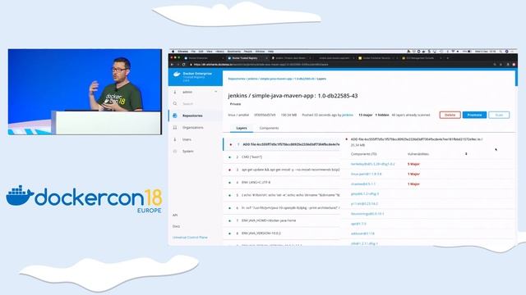Select layer 1 ADD file row

tap(282, 144)
